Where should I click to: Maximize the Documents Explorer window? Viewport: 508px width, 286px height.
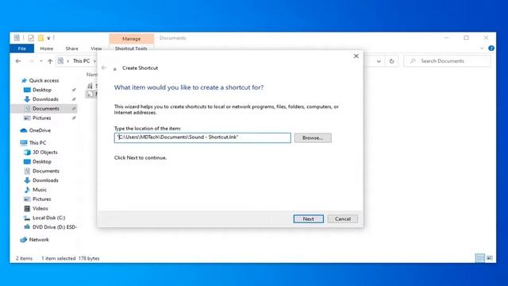pos(466,38)
